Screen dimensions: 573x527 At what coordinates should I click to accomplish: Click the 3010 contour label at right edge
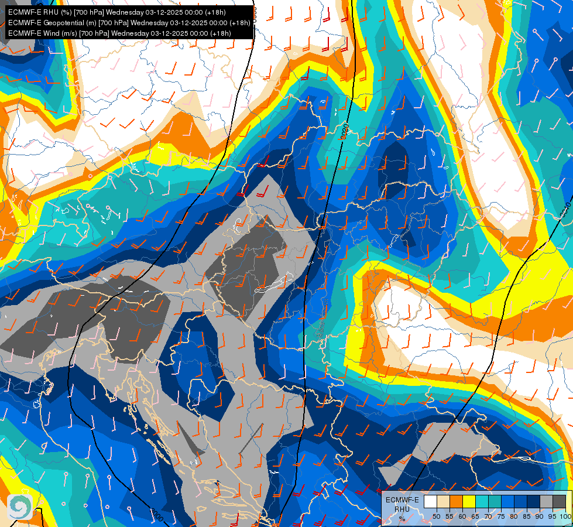tap(567, 210)
